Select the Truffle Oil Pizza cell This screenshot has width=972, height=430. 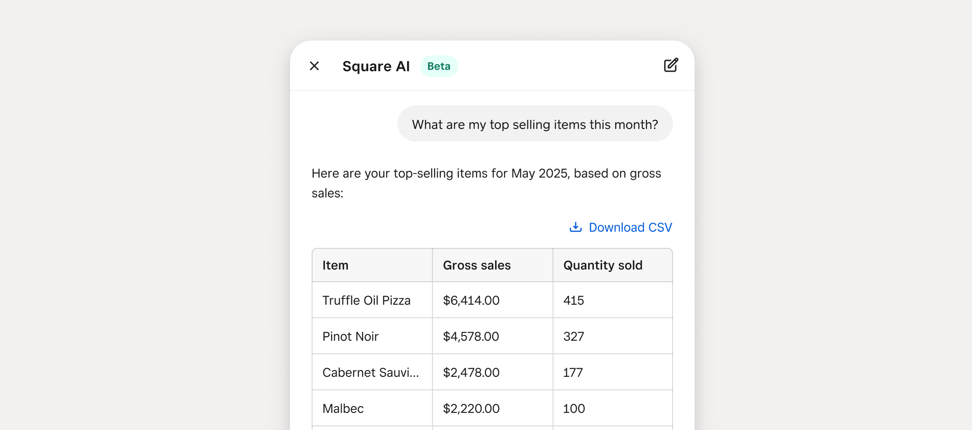click(372, 300)
